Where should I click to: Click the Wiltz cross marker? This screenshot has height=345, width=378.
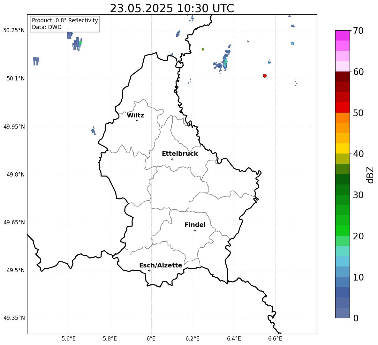coord(137,121)
